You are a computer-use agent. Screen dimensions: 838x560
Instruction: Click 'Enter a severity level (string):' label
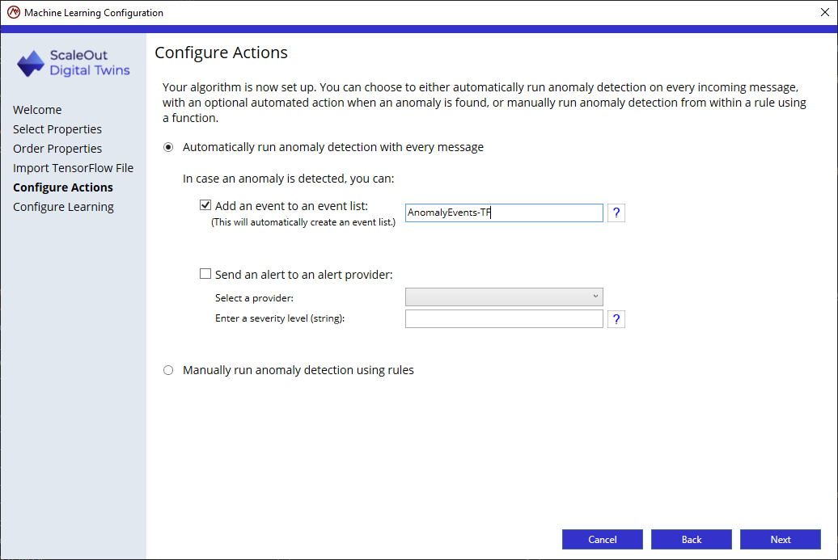click(x=280, y=318)
